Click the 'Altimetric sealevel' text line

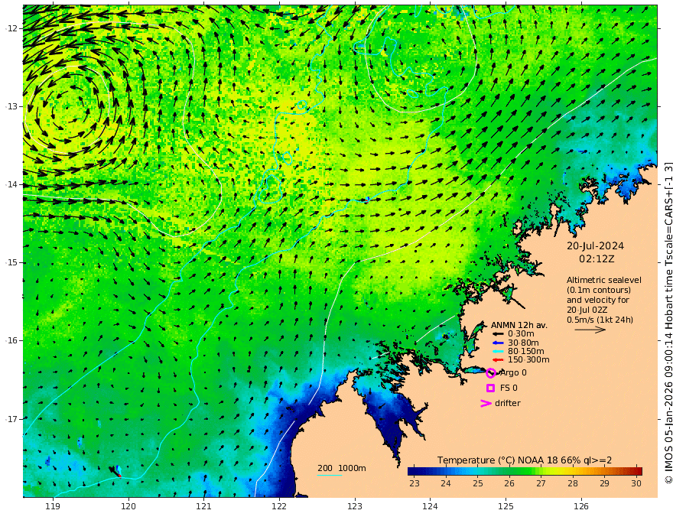(x=604, y=280)
